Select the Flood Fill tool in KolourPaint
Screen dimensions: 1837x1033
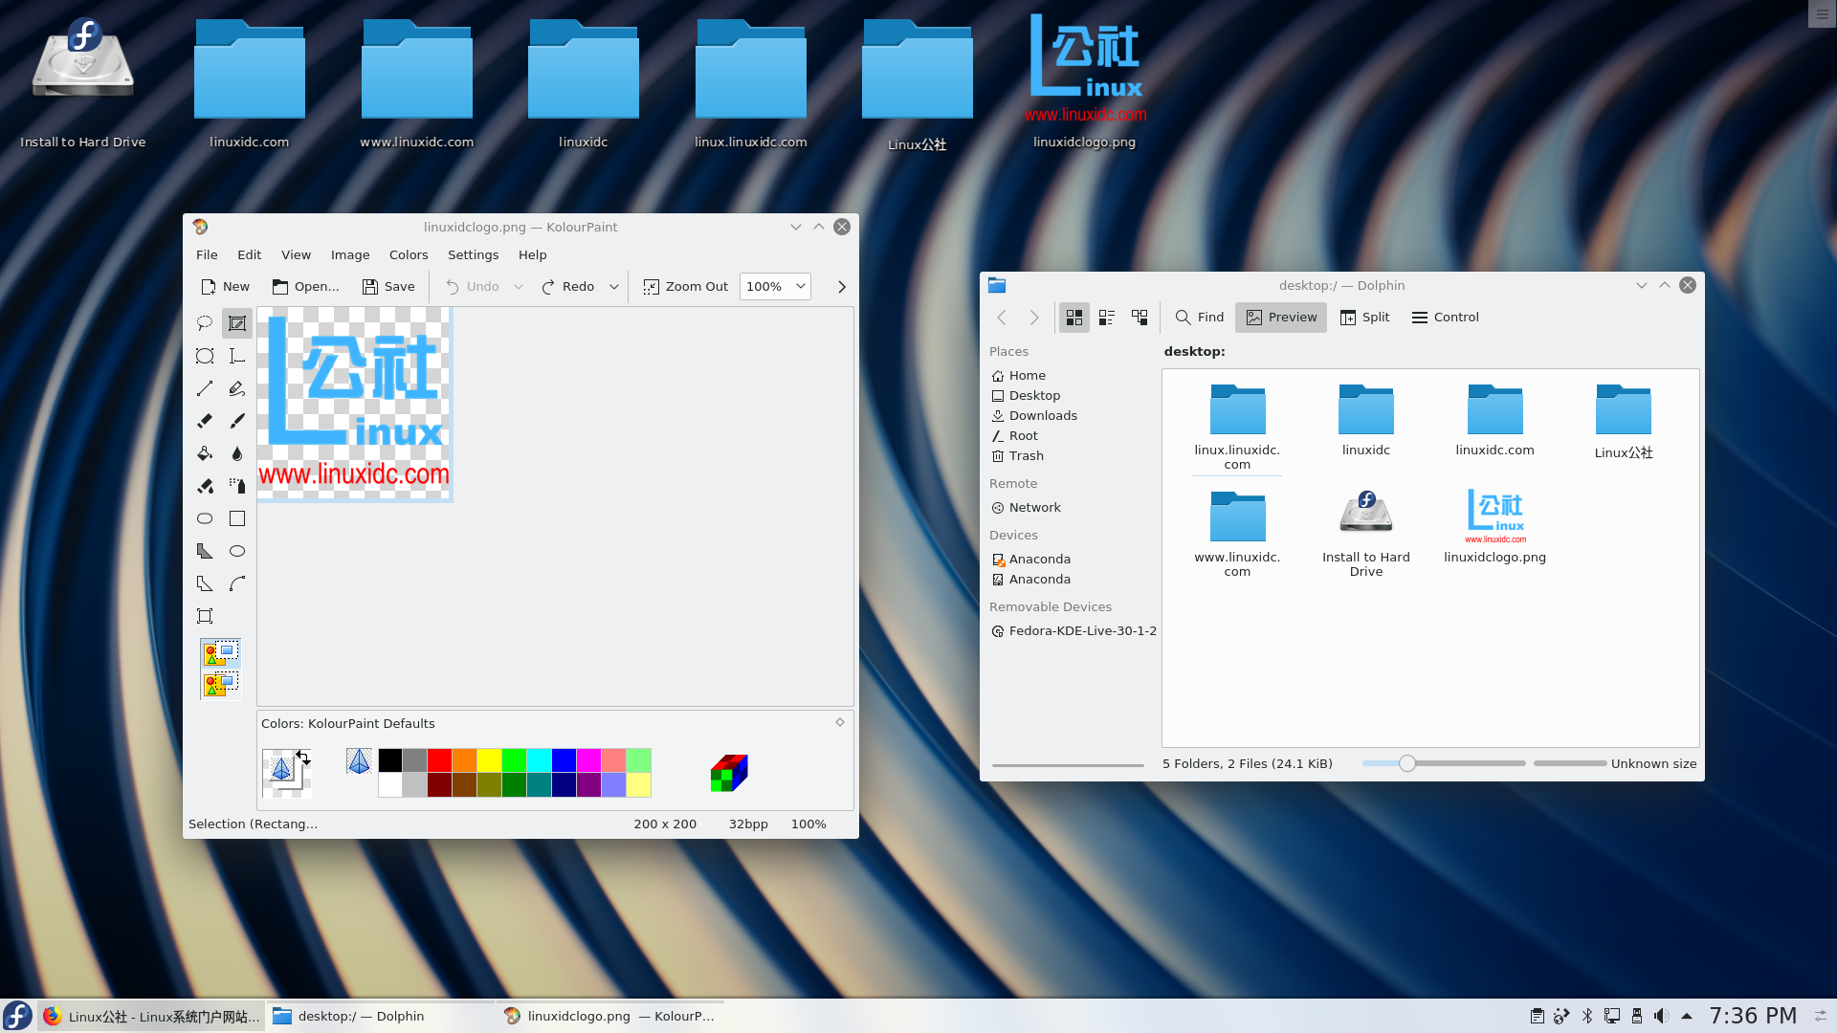point(204,453)
